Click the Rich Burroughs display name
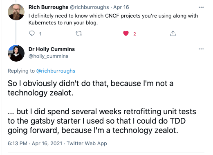This screenshot has height=155, width=213. [x=48, y=7]
